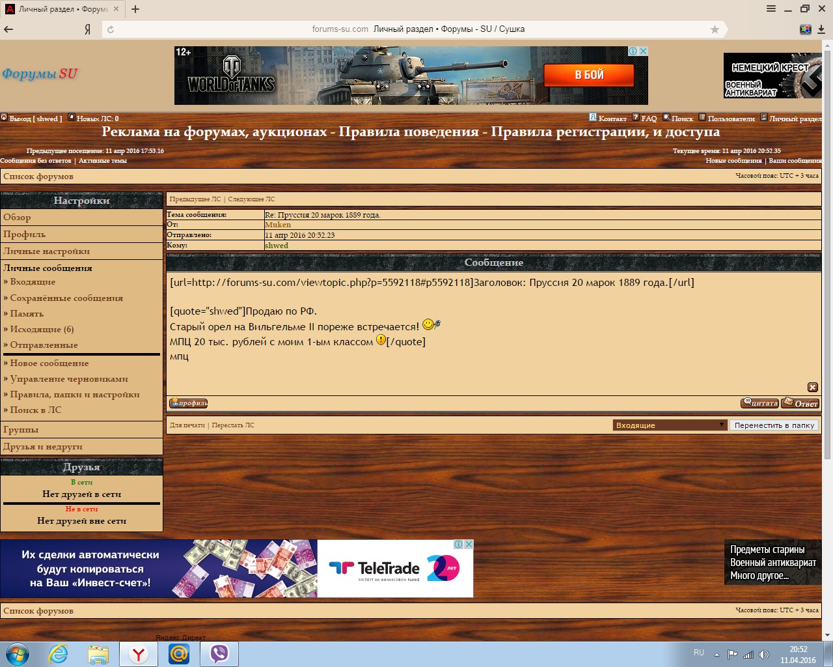The height and width of the screenshot is (667, 833).
Task: Open the Viber app in the taskbar
Action: click(219, 653)
